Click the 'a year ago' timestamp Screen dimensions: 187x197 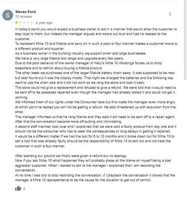(x=44, y=23)
